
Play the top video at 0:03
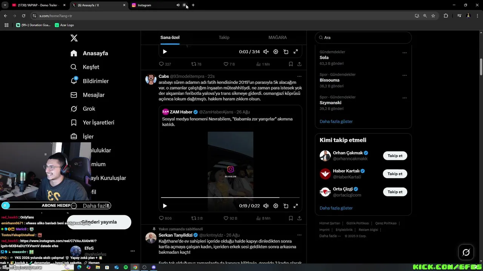coord(165,52)
